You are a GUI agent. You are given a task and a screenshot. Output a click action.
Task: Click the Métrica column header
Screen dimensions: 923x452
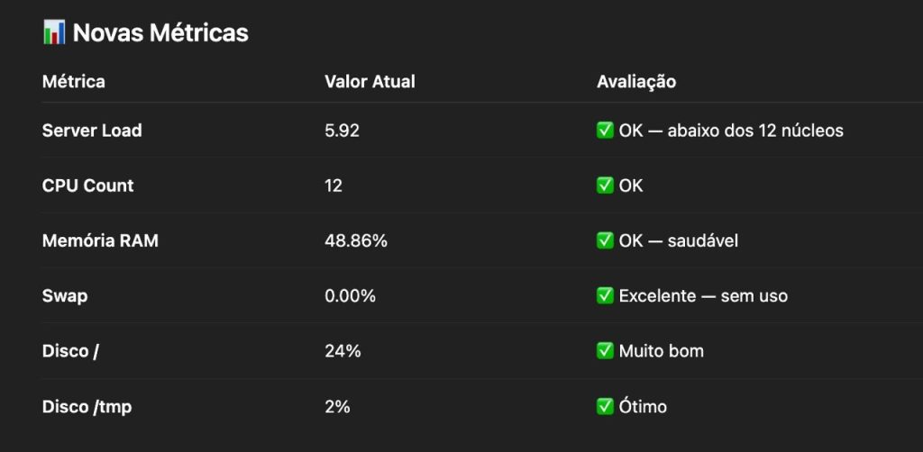pos(74,82)
